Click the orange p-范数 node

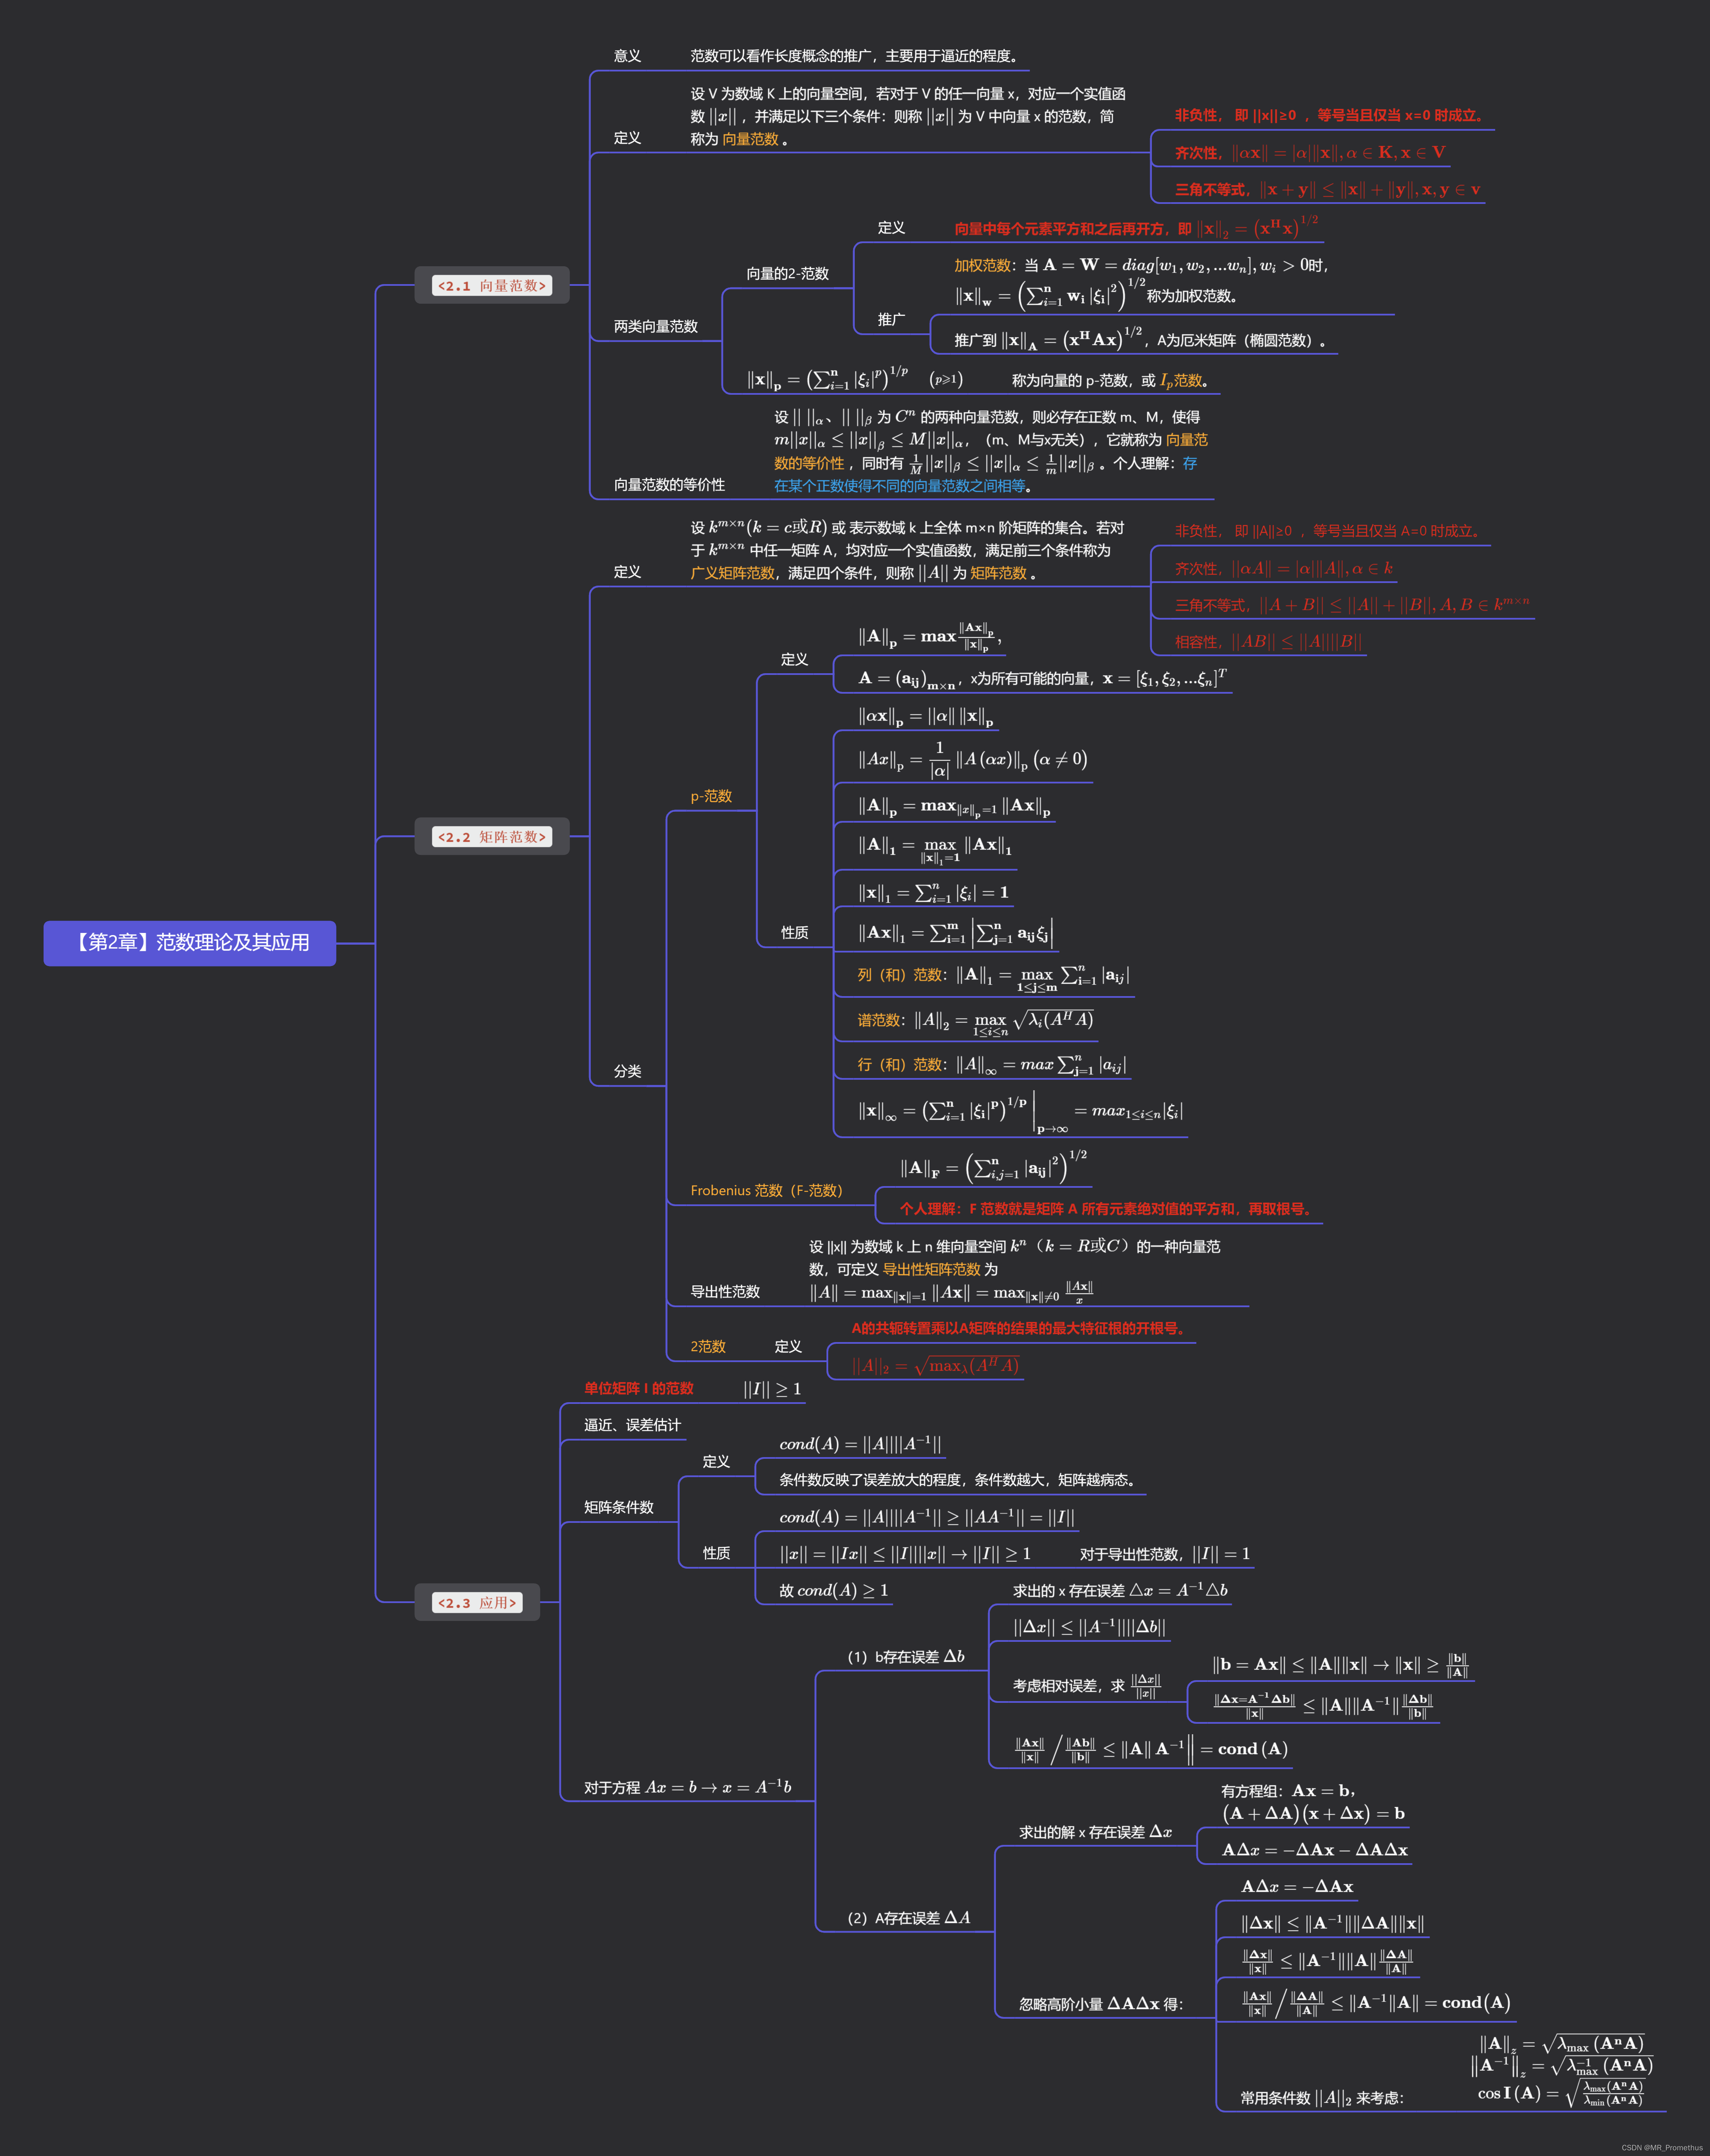711,797
